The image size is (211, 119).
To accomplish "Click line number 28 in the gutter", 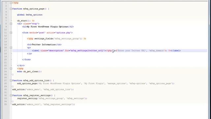I will tap(5, 83).
